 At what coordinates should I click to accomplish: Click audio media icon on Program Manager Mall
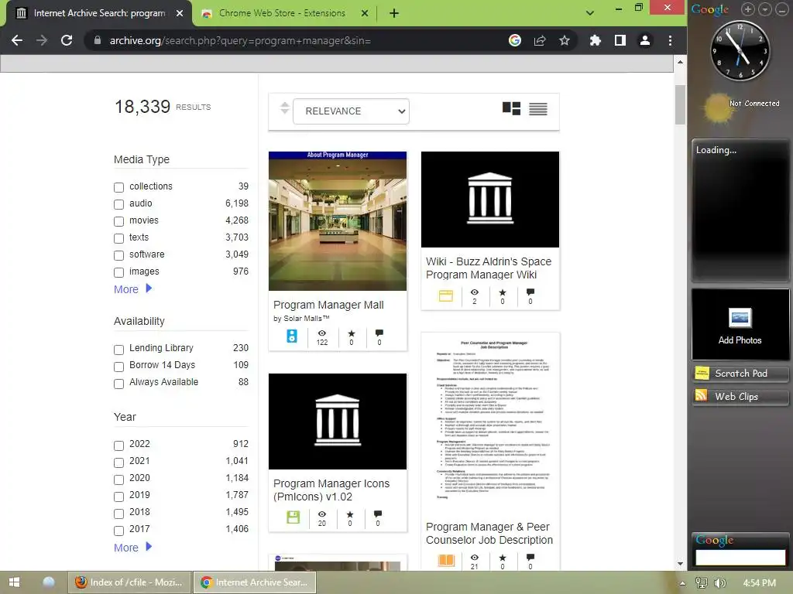(292, 336)
